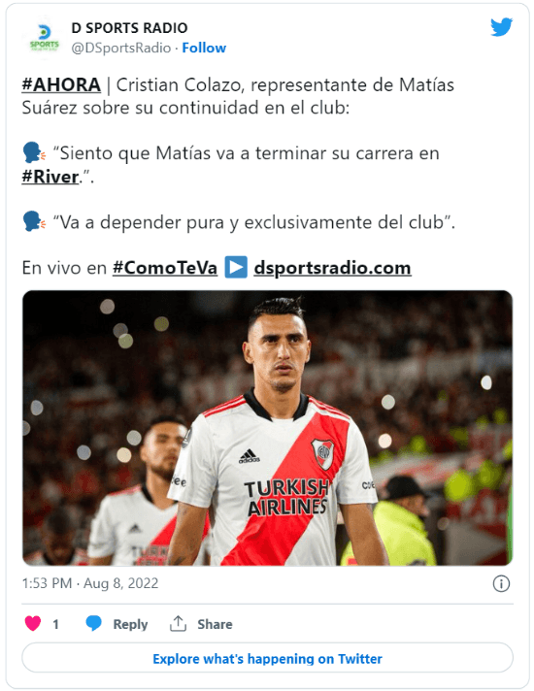The width and height of the screenshot is (534, 691).
Task: Open the tweet info circle icon
Action: coord(501,583)
